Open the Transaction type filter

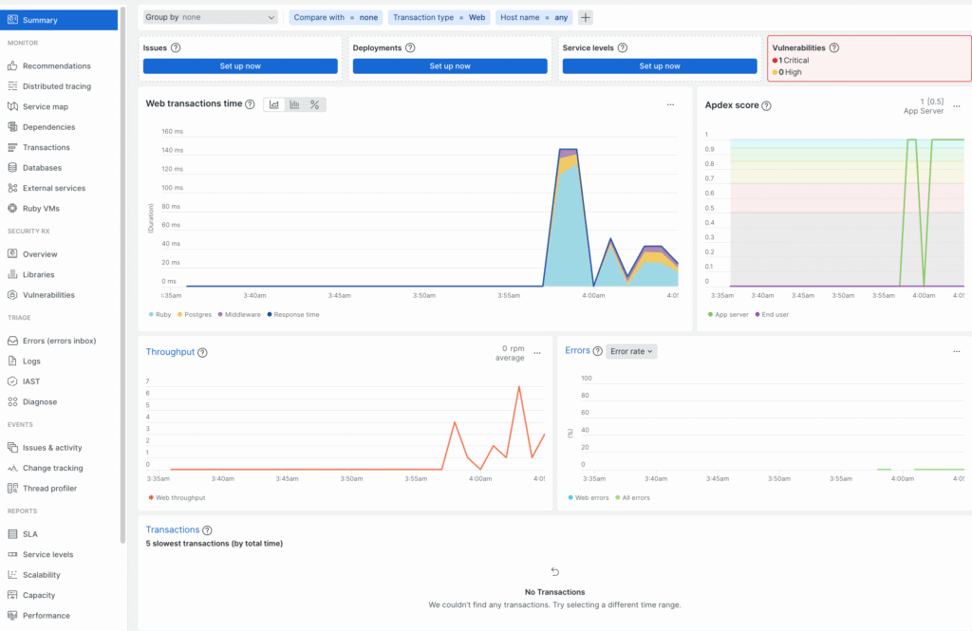point(437,17)
